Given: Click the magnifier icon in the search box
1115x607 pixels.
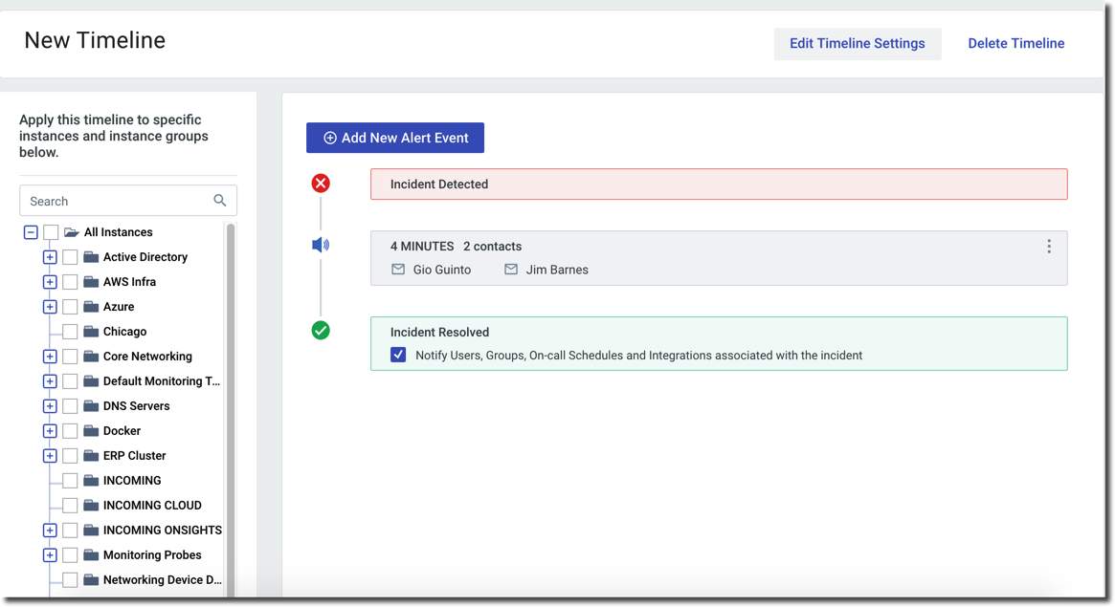Looking at the screenshot, I should (x=220, y=200).
